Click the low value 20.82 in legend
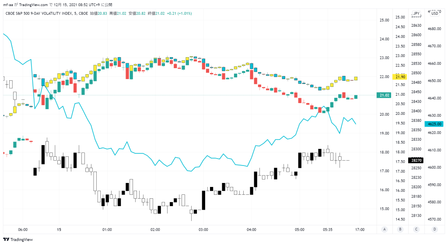448x245 pixels. click(x=141, y=14)
